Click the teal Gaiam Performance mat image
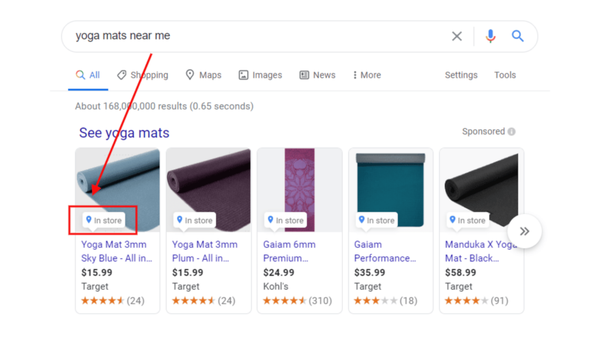Image resolution: width=600 pixels, height=337 pixels. [x=390, y=189]
